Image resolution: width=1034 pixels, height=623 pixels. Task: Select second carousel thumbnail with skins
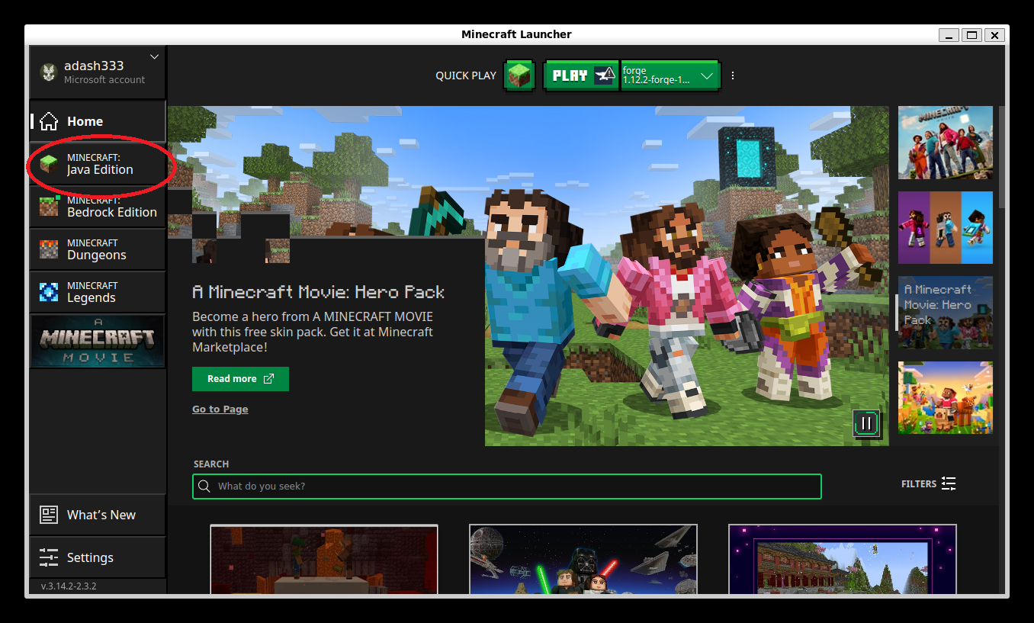(x=945, y=228)
